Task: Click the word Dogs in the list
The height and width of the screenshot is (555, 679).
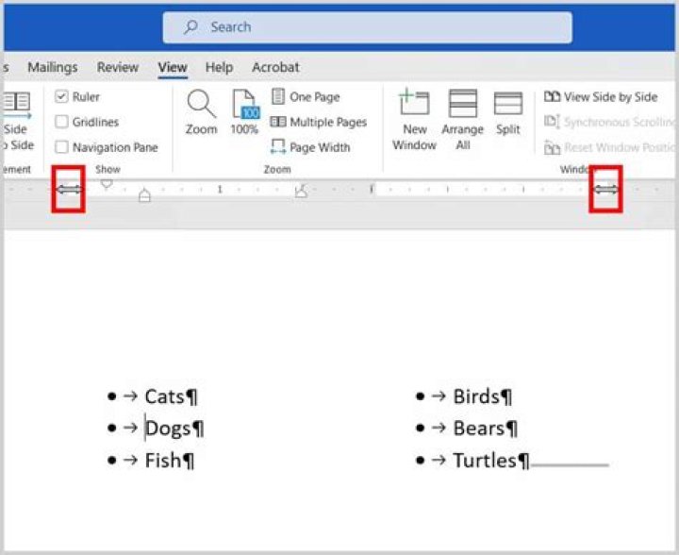Action: coord(168,429)
